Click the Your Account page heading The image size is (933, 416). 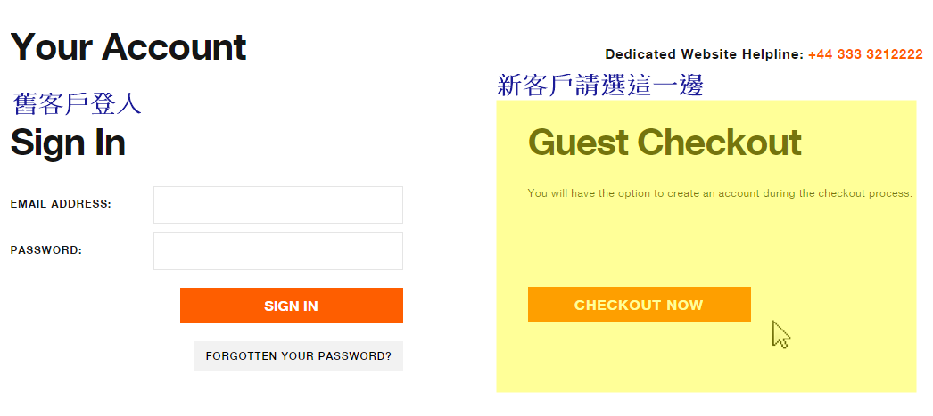point(128,47)
